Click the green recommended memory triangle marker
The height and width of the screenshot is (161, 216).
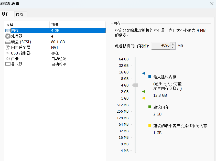click(x=143, y=91)
